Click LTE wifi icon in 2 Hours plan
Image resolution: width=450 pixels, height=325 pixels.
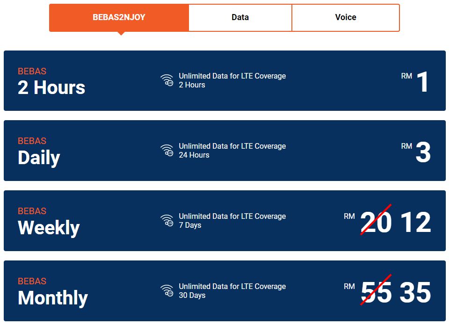coord(167,80)
